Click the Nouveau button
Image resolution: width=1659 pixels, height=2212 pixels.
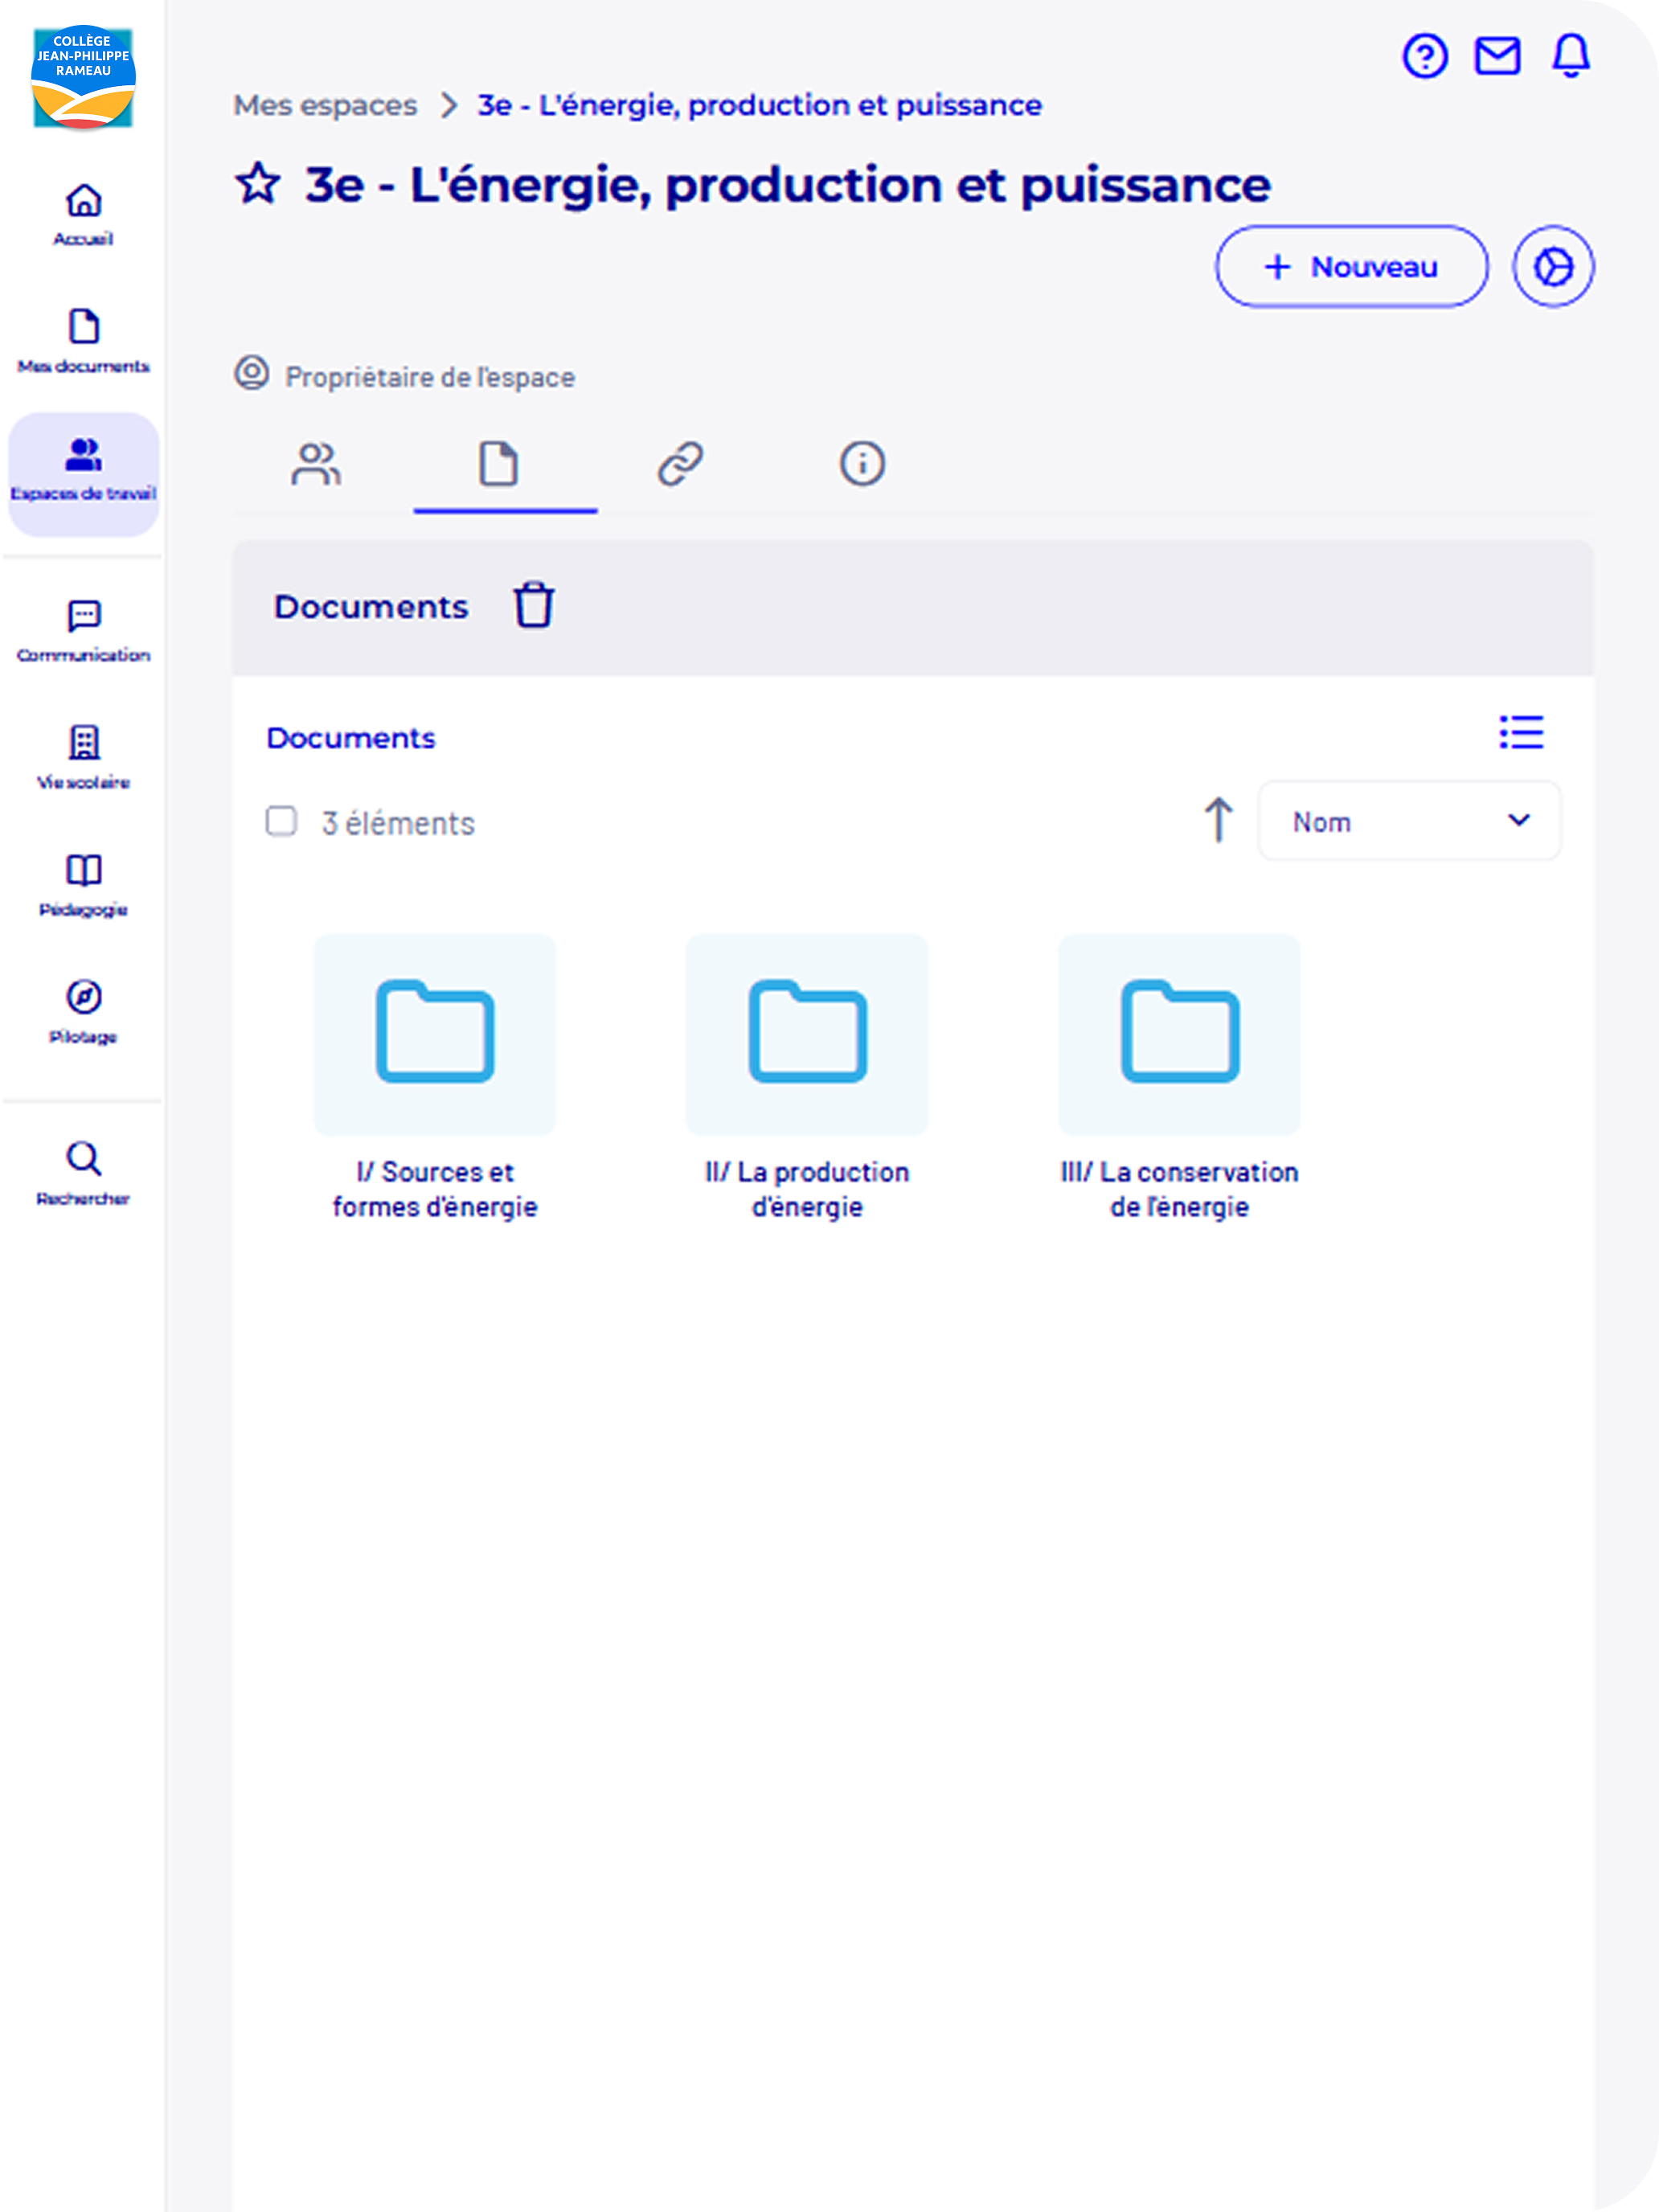click(x=1351, y=267)
